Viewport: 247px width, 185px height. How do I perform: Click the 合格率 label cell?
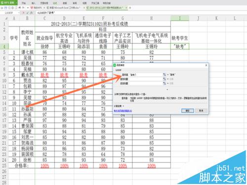click(22, 166)
